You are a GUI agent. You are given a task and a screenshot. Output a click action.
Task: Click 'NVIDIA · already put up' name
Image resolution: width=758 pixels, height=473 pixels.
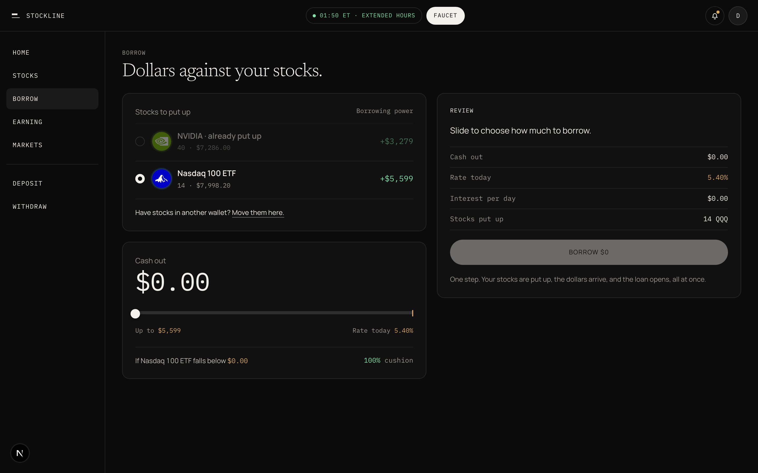pos(219,136)
